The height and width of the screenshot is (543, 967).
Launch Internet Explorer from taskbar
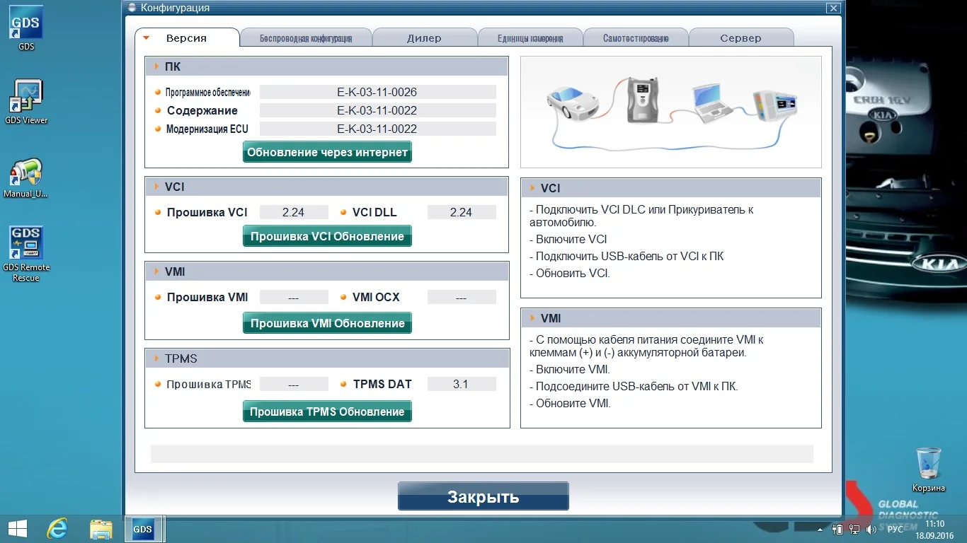[57, 529]
